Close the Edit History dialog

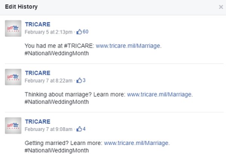pos(221,7)
